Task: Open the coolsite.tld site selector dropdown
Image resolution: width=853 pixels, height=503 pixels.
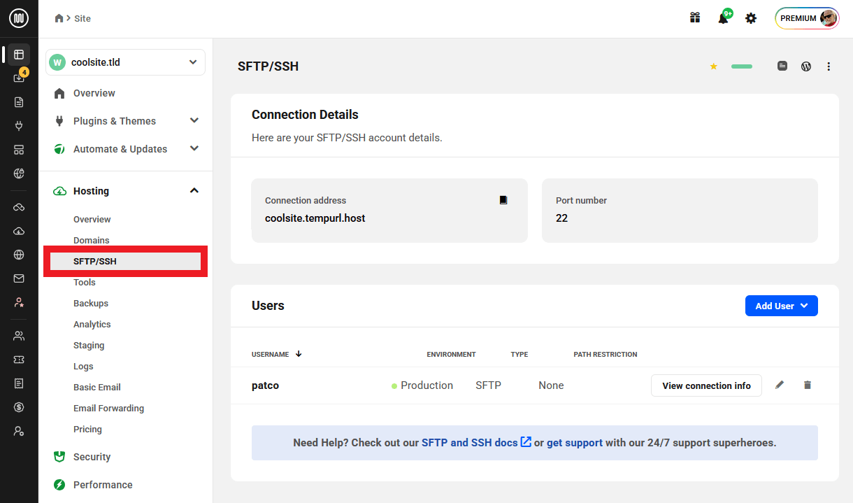Action: 126,62
